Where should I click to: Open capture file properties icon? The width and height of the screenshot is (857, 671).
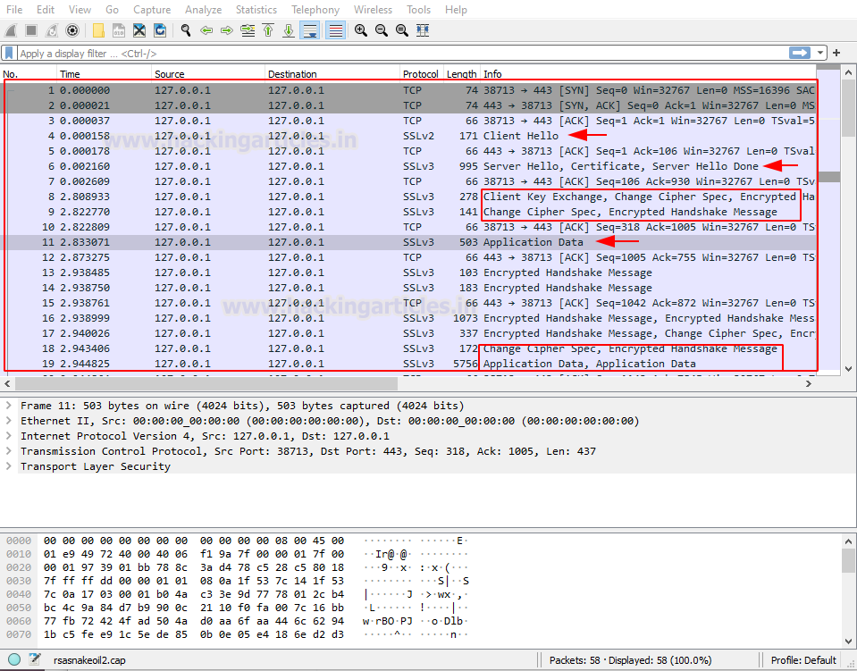pyautogui.click(x=35, y=659)
